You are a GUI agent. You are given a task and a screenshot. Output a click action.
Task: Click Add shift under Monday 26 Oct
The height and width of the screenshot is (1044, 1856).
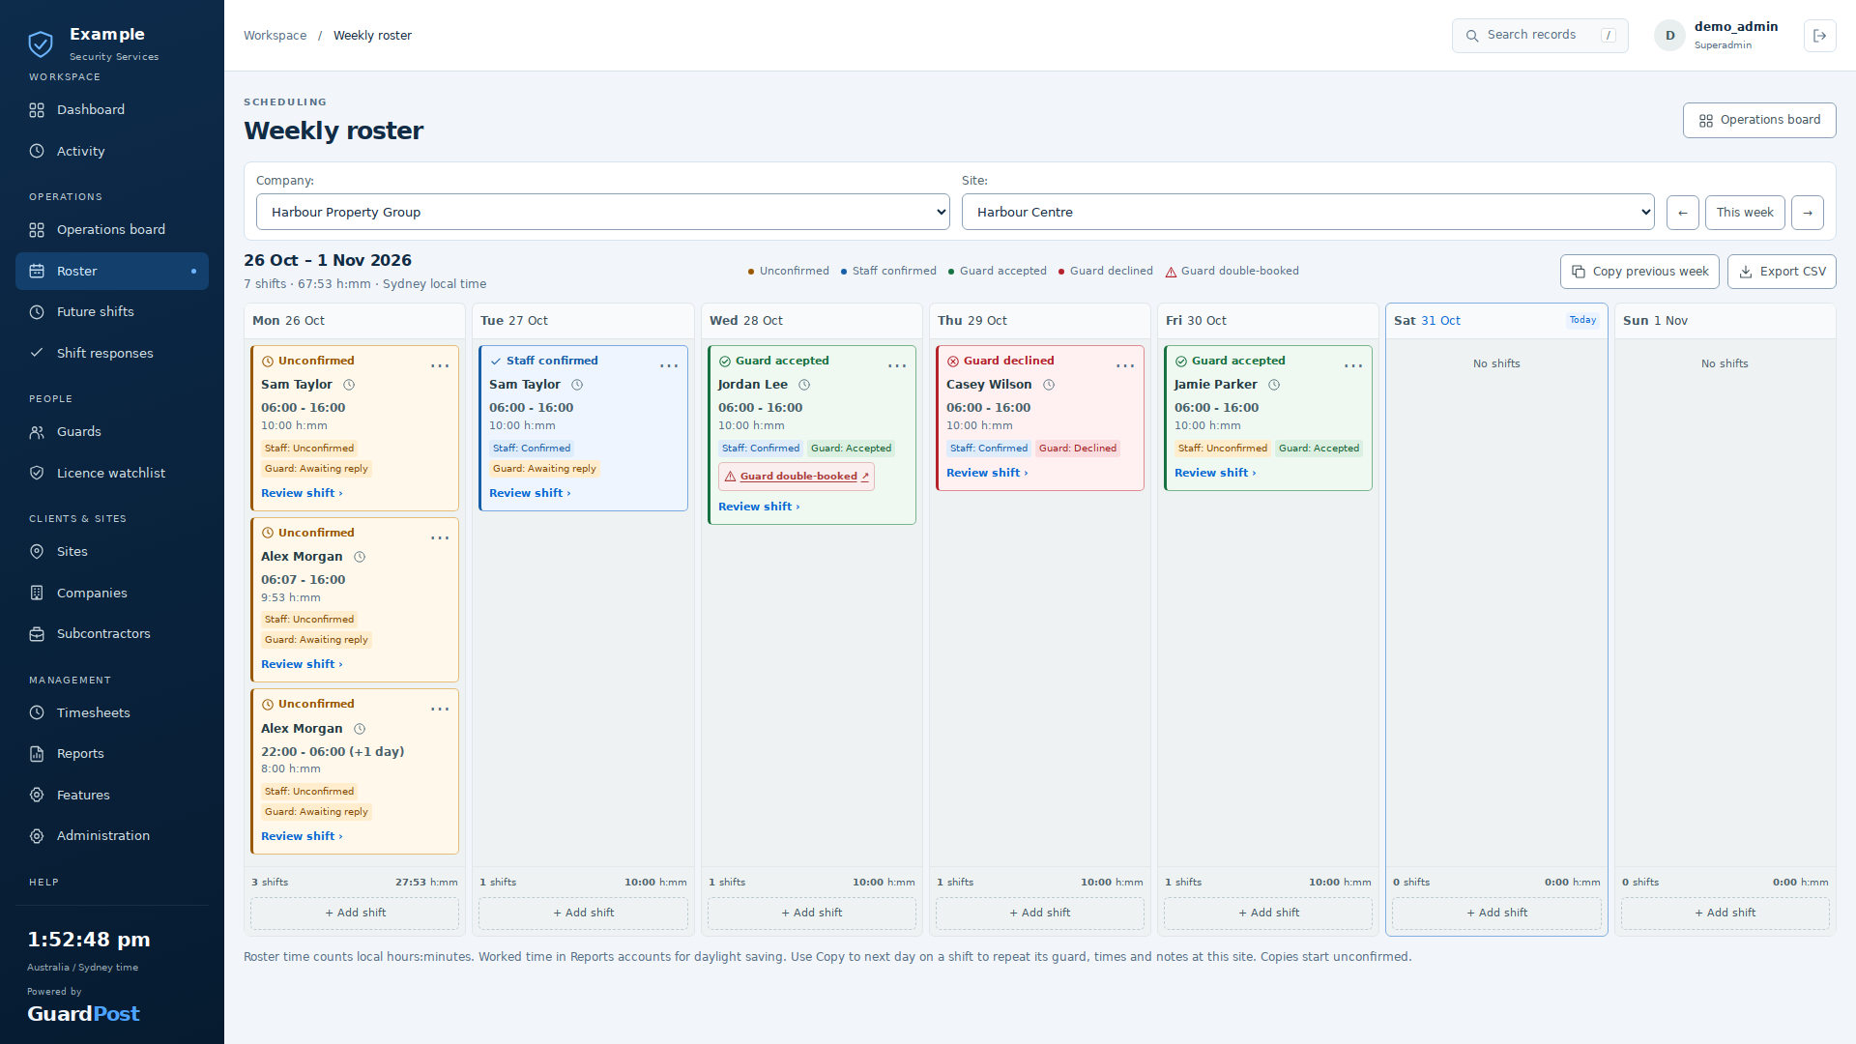355,913
